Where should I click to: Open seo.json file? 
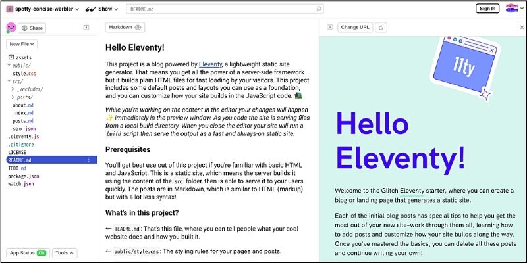(x=24, y=129)
